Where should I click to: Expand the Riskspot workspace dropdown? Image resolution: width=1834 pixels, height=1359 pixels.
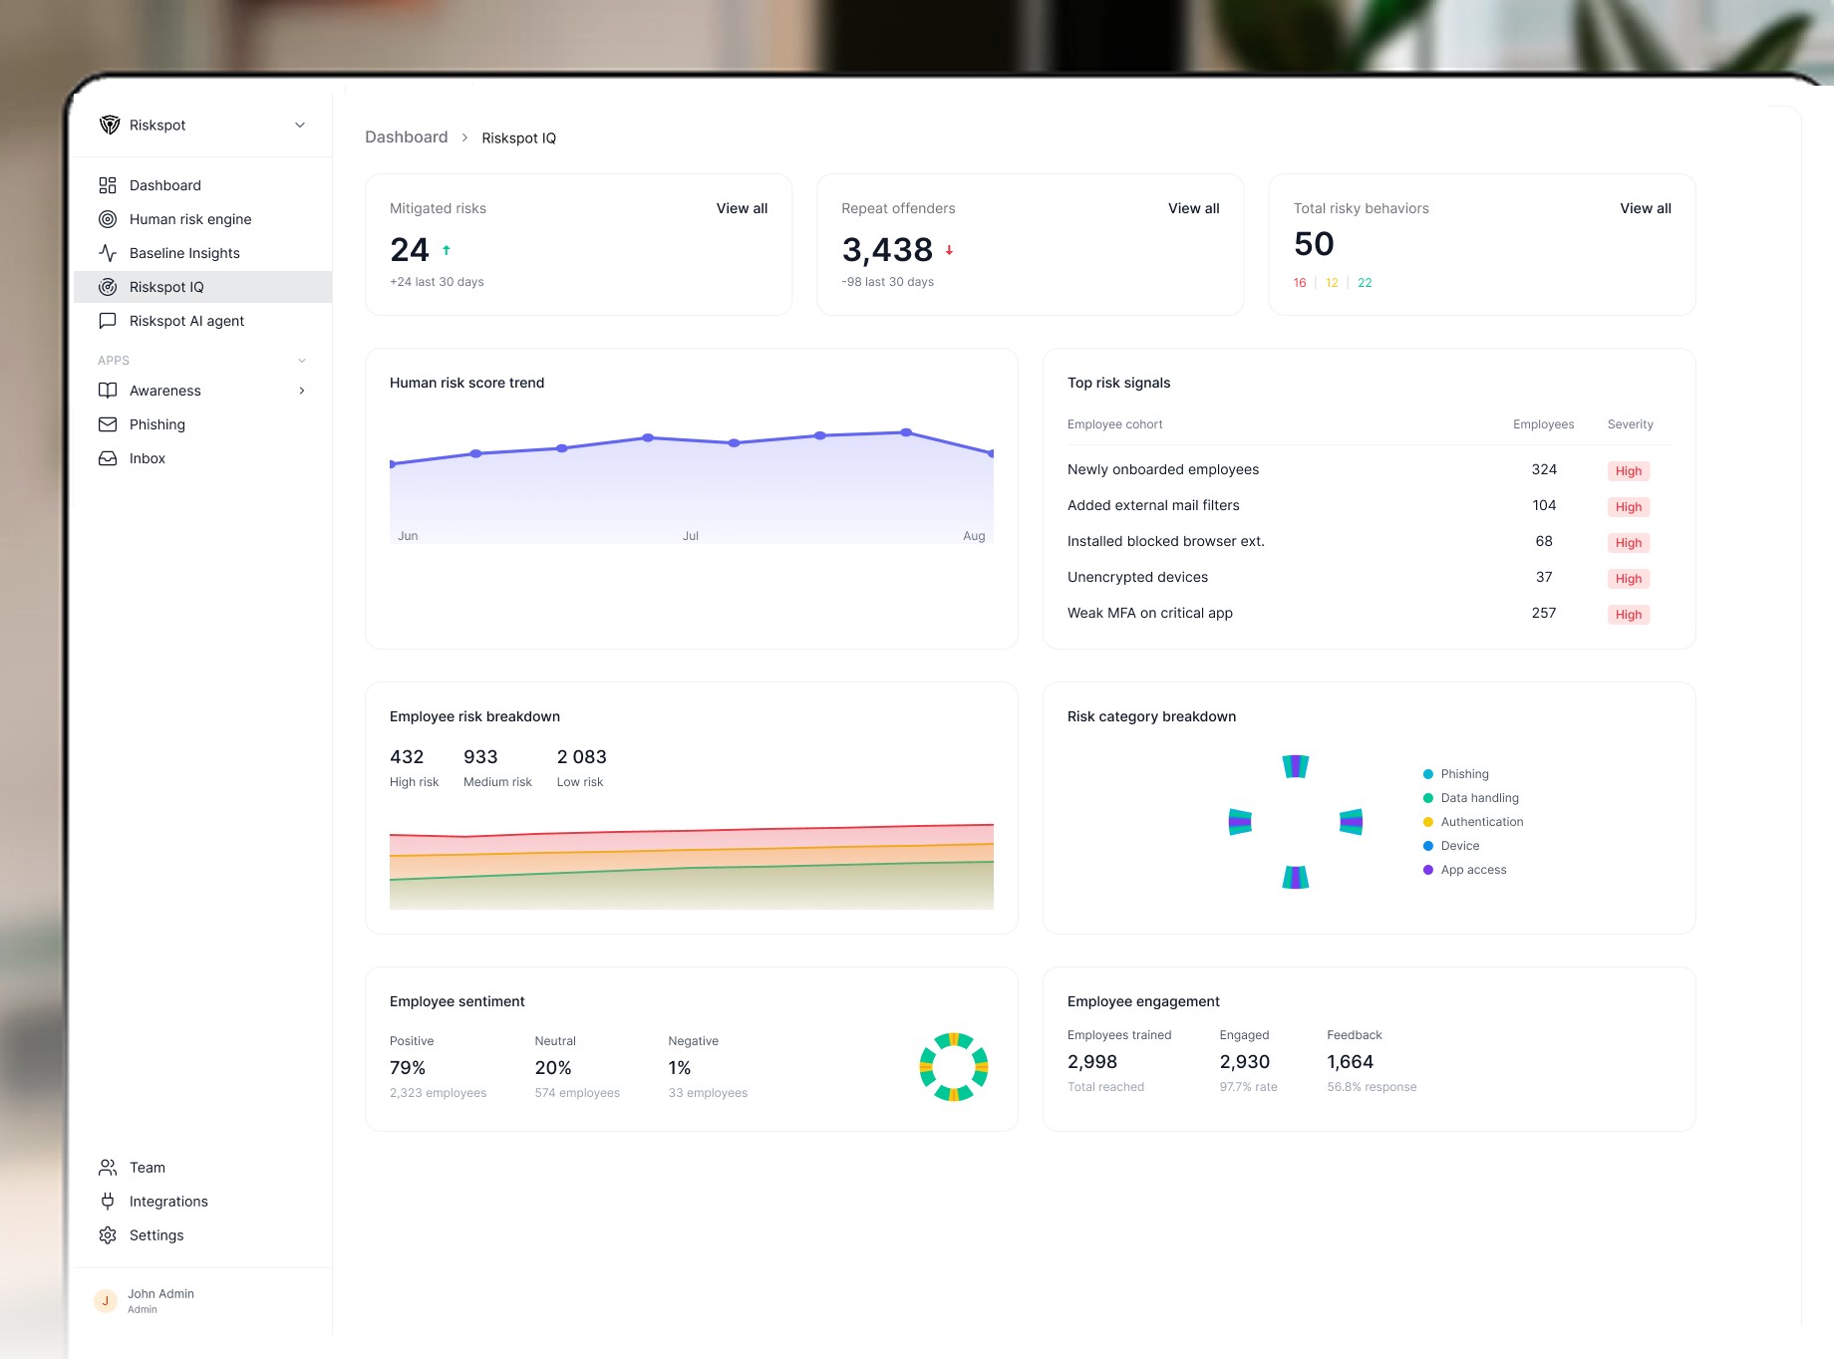(x=300, y=124)
